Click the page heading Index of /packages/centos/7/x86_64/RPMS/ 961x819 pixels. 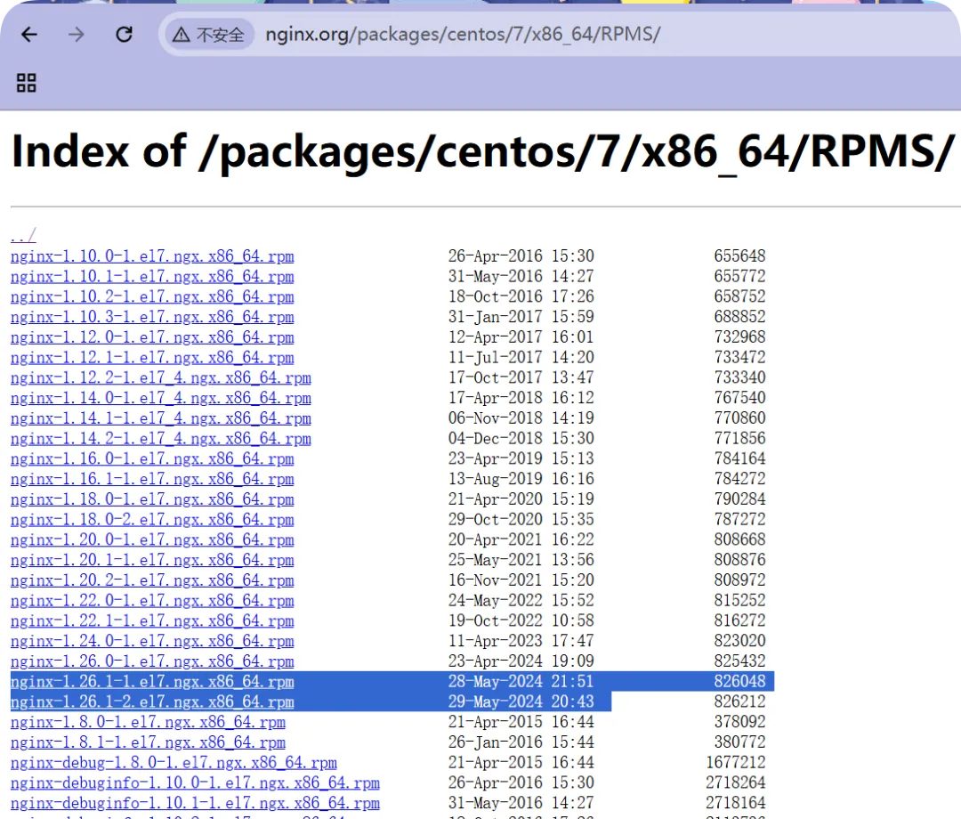click(x=483, y=153)
